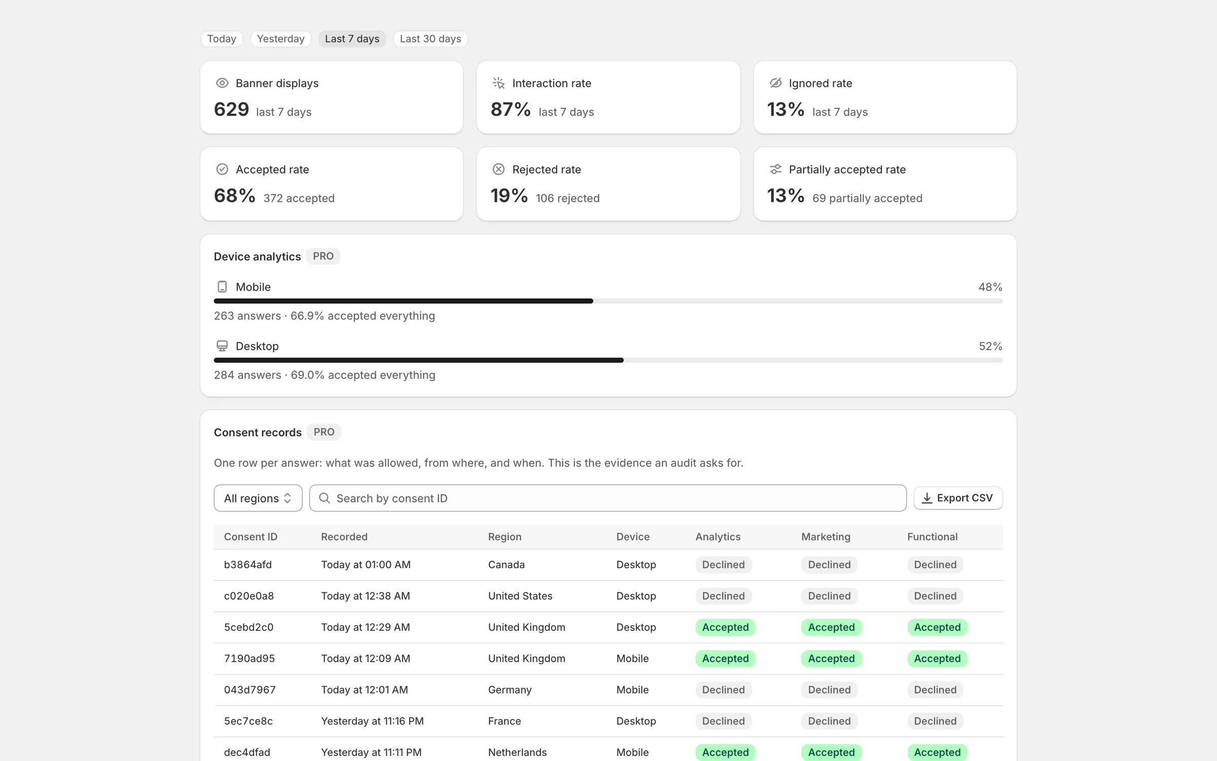Click 'Yesterday at 11:16 PM' timestamp
Screen dimensions: 1217x761
[373, 721]
